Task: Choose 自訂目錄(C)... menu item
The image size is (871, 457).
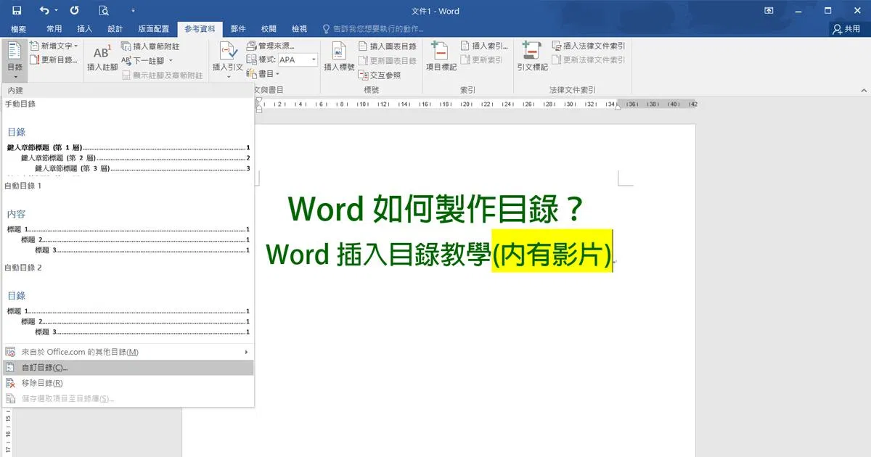Action: (x=128, y=368)
